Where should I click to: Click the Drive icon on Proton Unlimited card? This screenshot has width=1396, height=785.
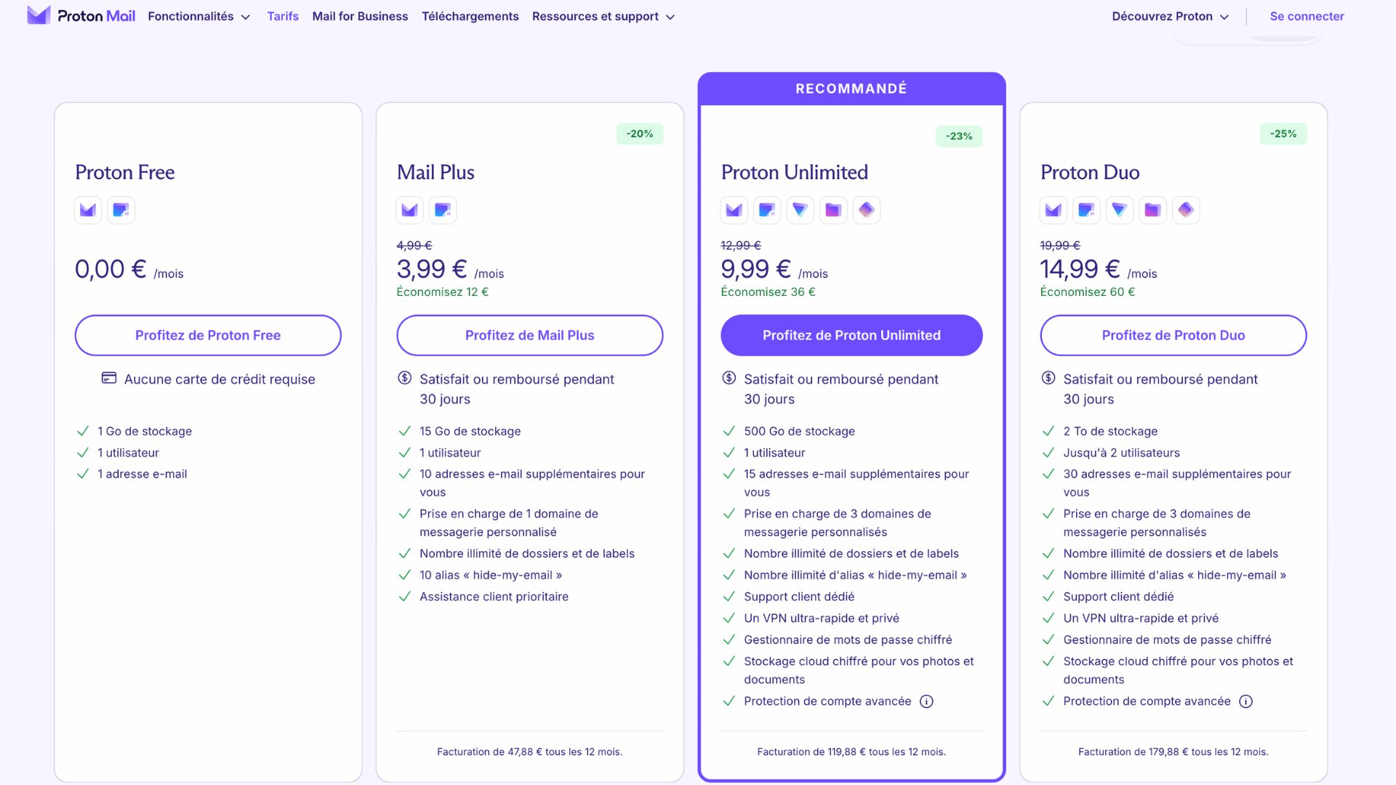coord(833,210)
